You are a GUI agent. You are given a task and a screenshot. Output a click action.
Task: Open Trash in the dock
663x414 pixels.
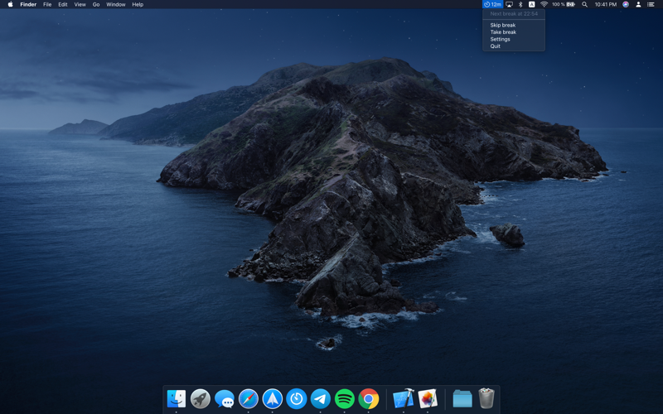tap(486, 399)
